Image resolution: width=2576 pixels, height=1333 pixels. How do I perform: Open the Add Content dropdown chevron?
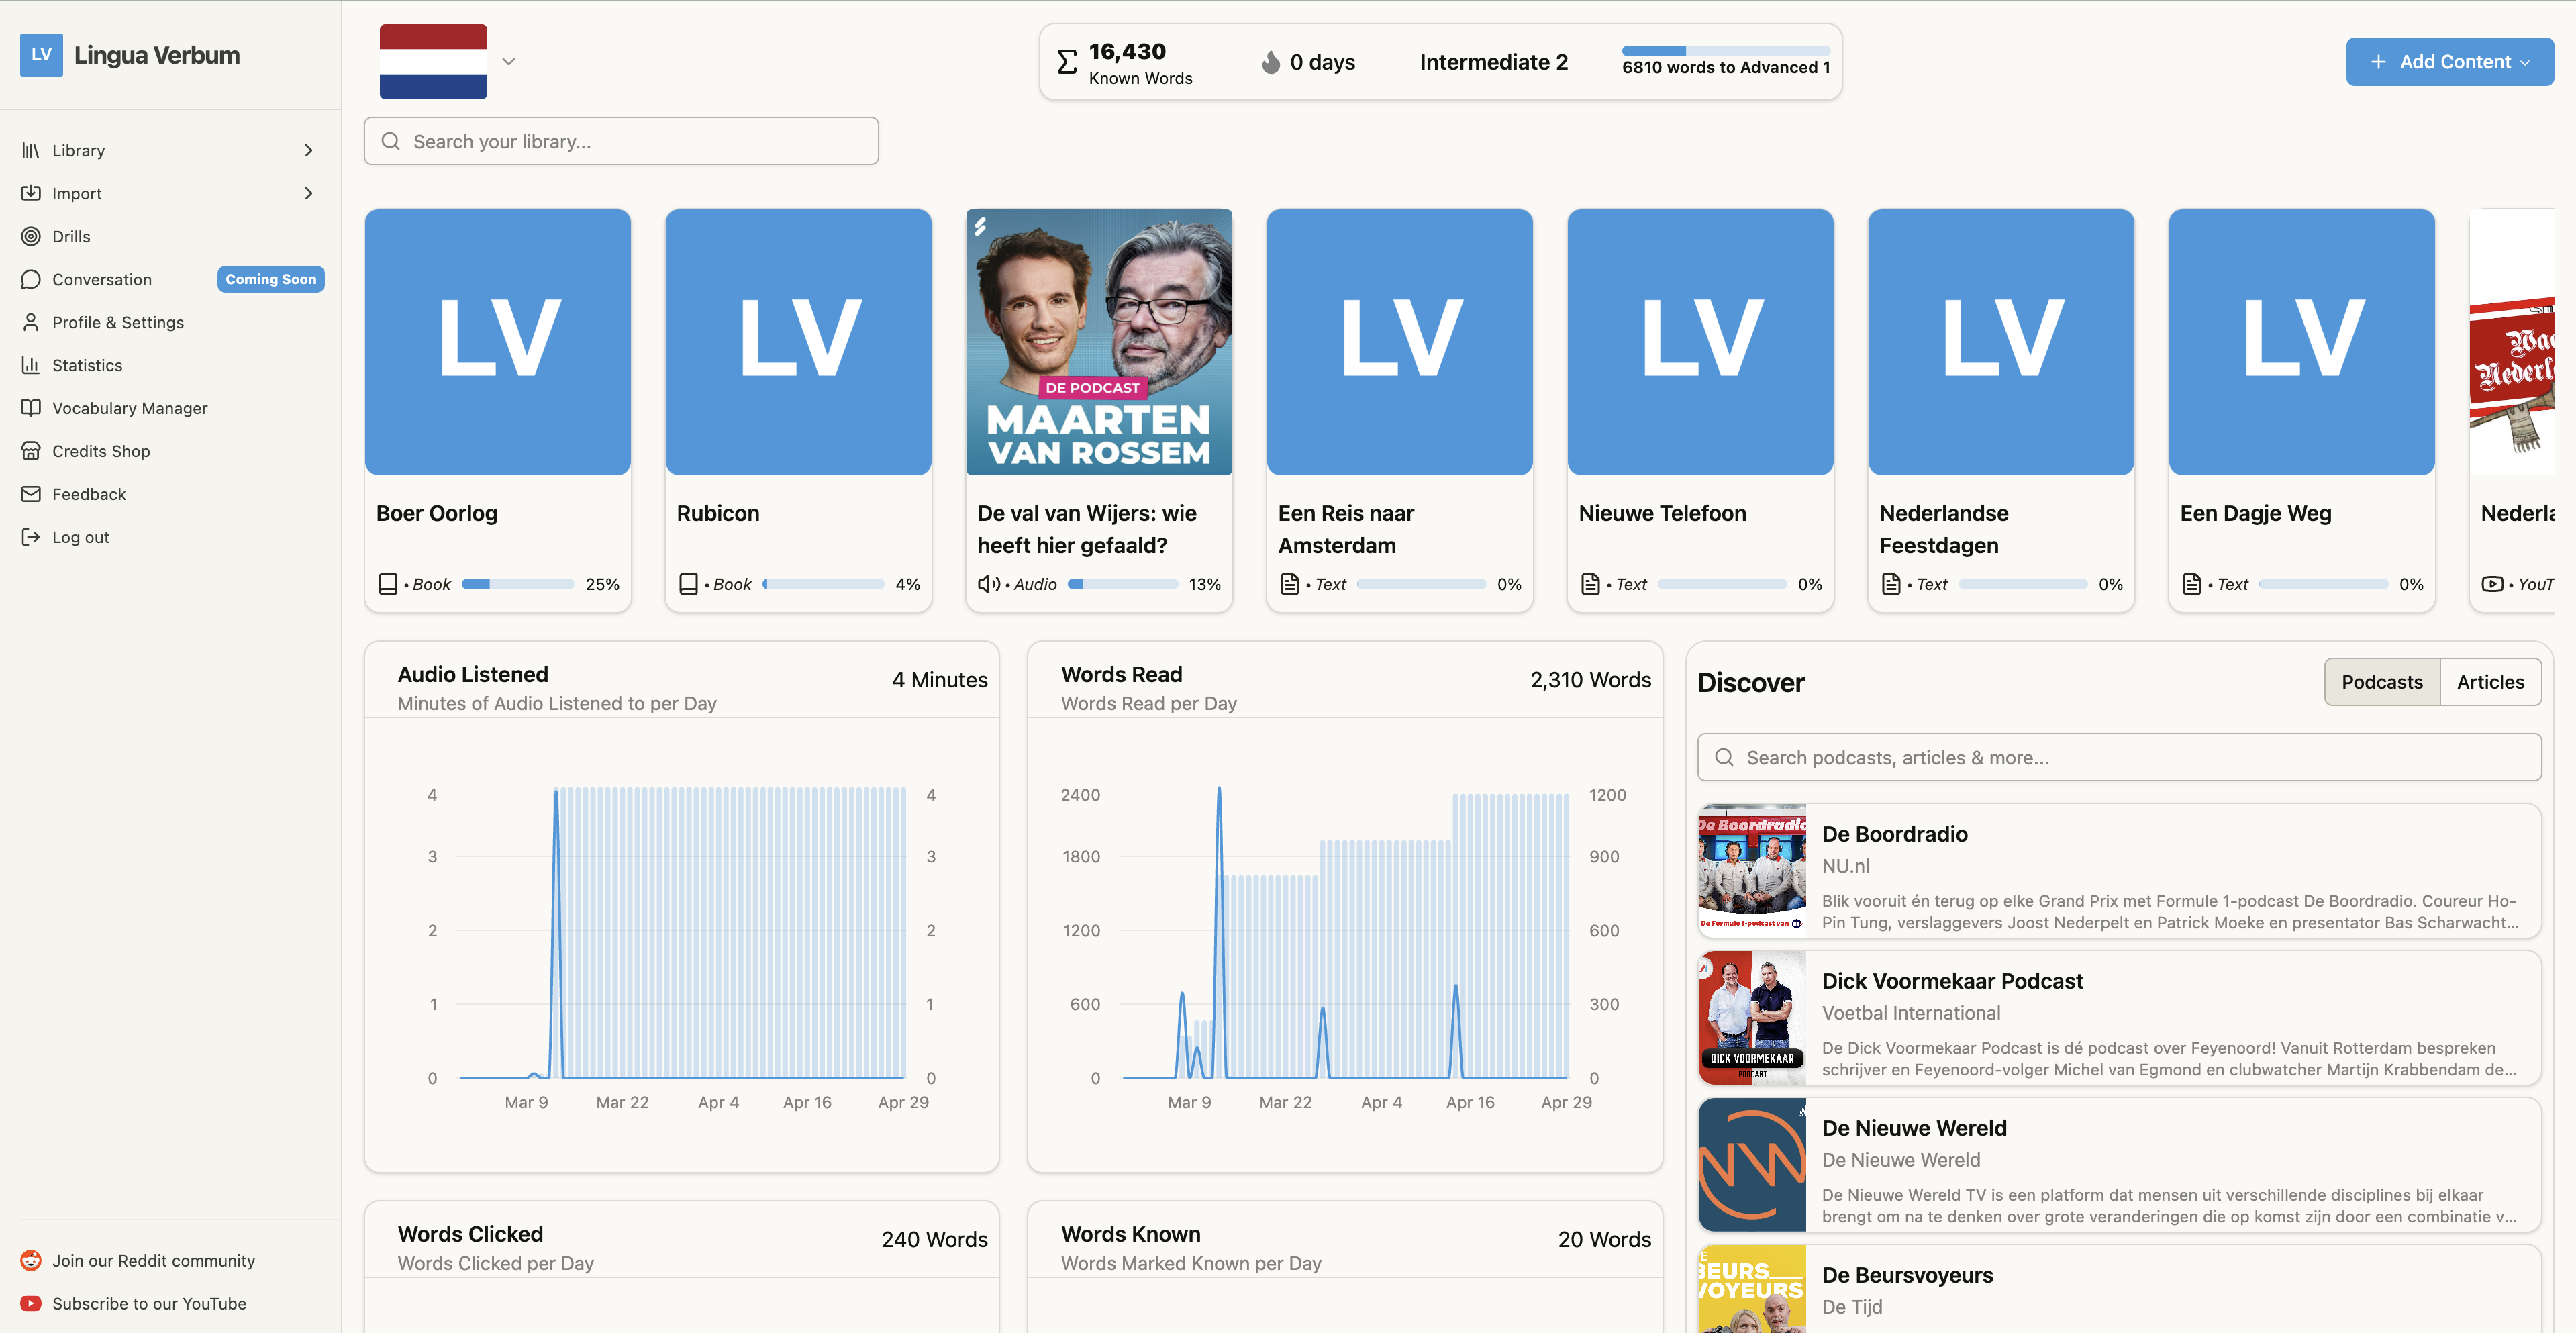[x=2525, y=62]
